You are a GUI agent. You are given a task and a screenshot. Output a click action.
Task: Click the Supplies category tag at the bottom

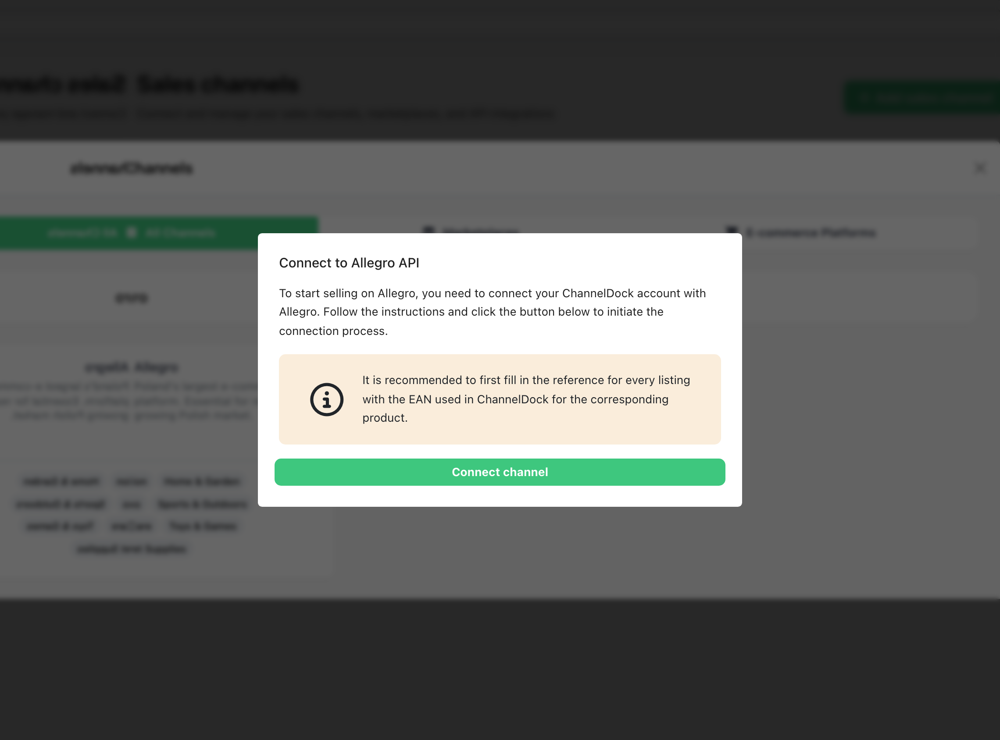click(x=132, y=549)
